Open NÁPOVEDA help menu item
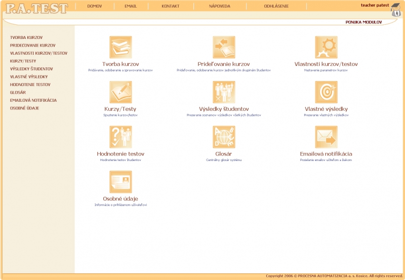The width and height of the screenshot is (405, 280). coord(220,6)
